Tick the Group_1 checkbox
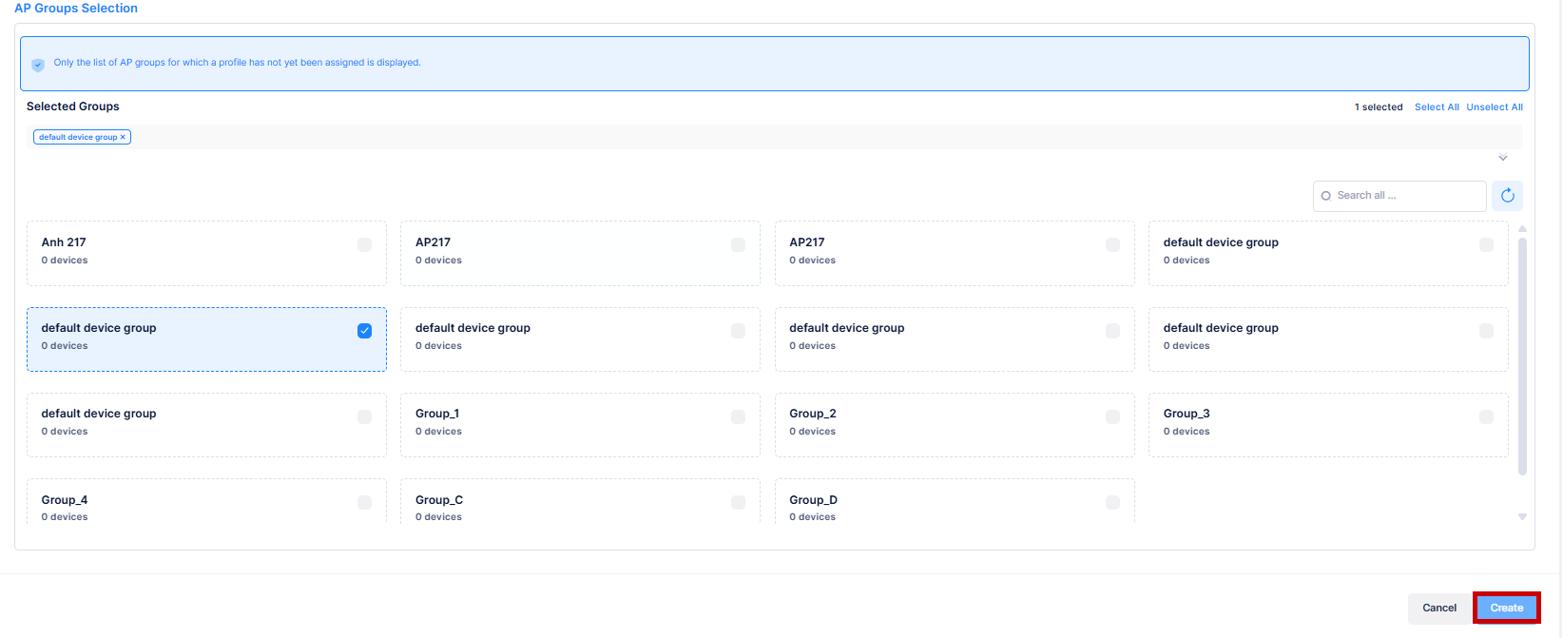 738,416
